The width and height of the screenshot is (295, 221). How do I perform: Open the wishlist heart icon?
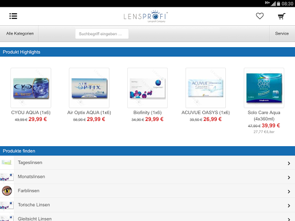[x=260, y=16]
